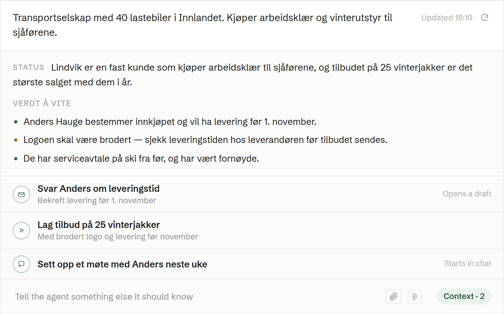Click the 'Updated 18:10' timestamp

(447, 18)
